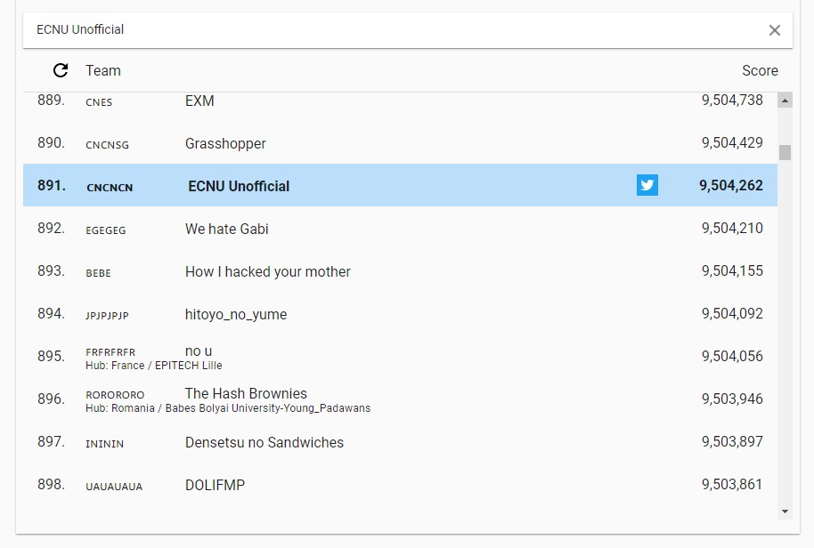Click the Score column header

[x=760, y=70]
